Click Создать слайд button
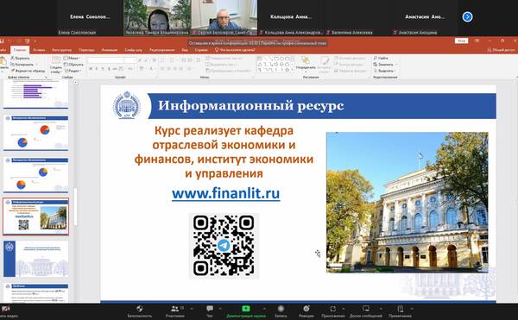Image resolution: width=518 pixels, height=320 pixels. 56,65
